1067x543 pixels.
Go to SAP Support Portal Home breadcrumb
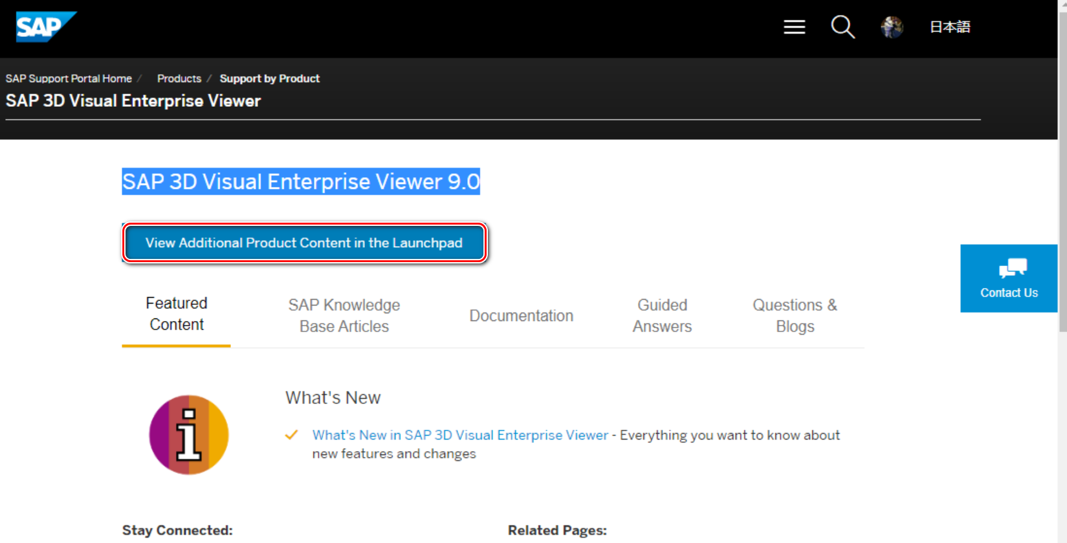[69, 78]
